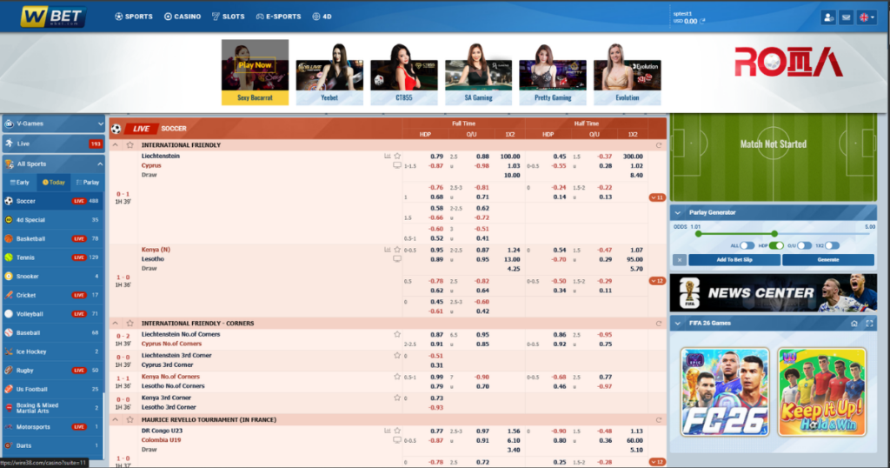Adjust the parlay odds lower slider handle
890x468 pixels.
click(x=698, y=233)
